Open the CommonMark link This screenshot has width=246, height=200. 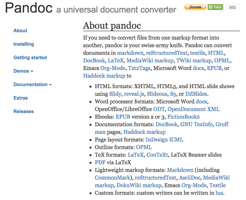(x=113, y=178)
